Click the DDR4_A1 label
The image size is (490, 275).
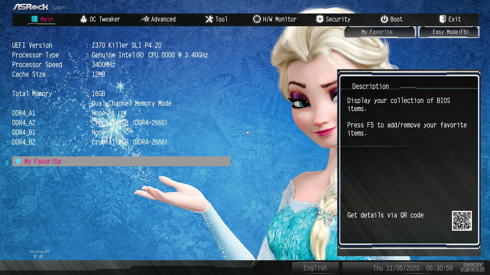24,113
